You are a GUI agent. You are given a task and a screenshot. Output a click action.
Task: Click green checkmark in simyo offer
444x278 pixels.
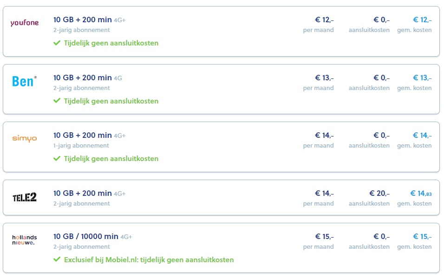pyautogui.click(x=57, y=159)
